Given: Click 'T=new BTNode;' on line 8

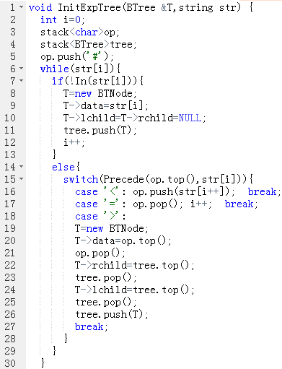Looking at the screenshot, I should 100,93.
